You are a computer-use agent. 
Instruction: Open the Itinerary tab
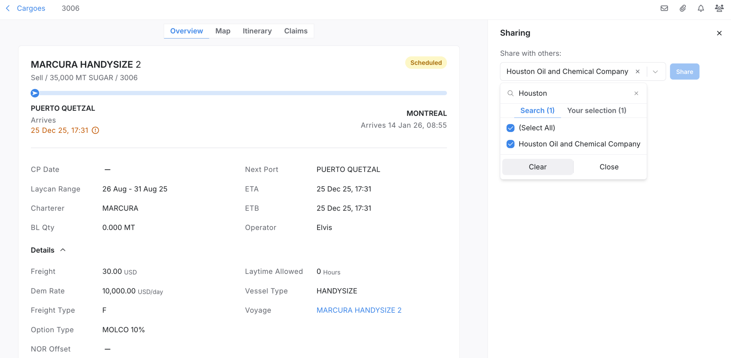tap(257, 31)
